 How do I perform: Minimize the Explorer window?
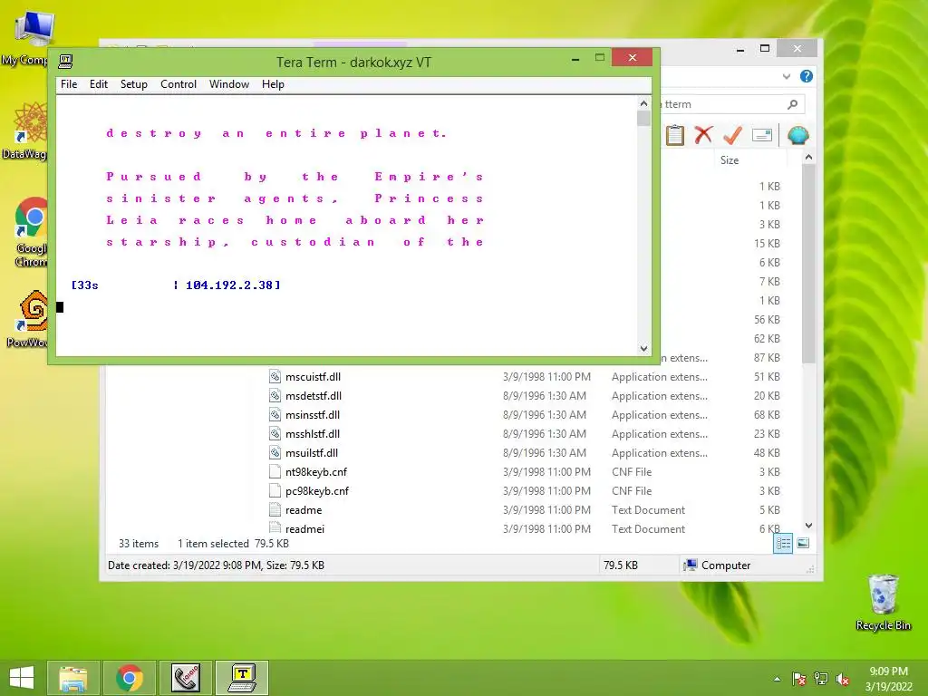tap(739, 49)
